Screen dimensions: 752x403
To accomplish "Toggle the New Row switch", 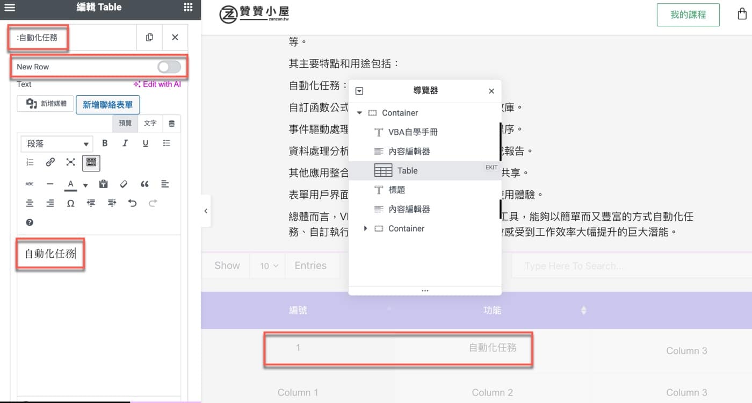I will pos(169,67).
